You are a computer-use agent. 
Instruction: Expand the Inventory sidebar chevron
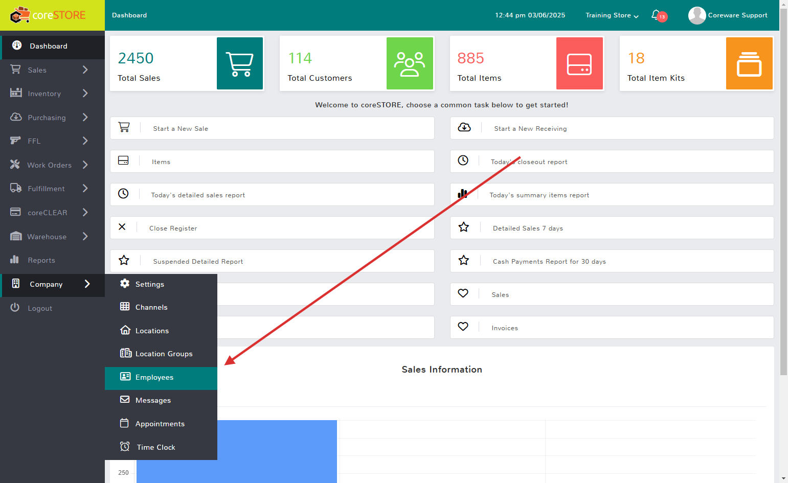tap(85, 93)
